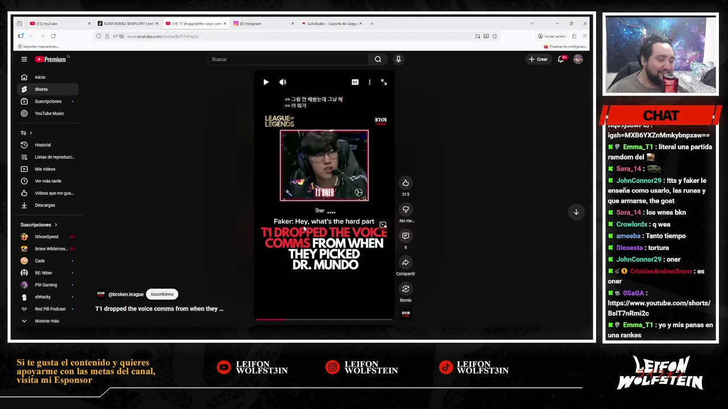Open the RE: Niten subscription

tap(48, 273)
